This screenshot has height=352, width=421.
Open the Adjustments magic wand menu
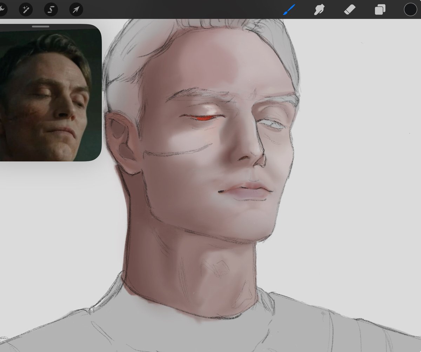[26, 9]
